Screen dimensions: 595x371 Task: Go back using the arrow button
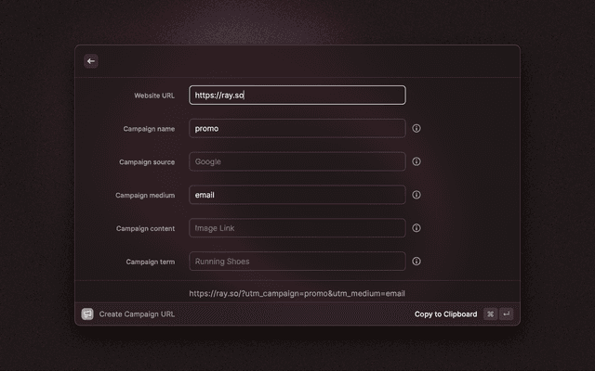91,61
